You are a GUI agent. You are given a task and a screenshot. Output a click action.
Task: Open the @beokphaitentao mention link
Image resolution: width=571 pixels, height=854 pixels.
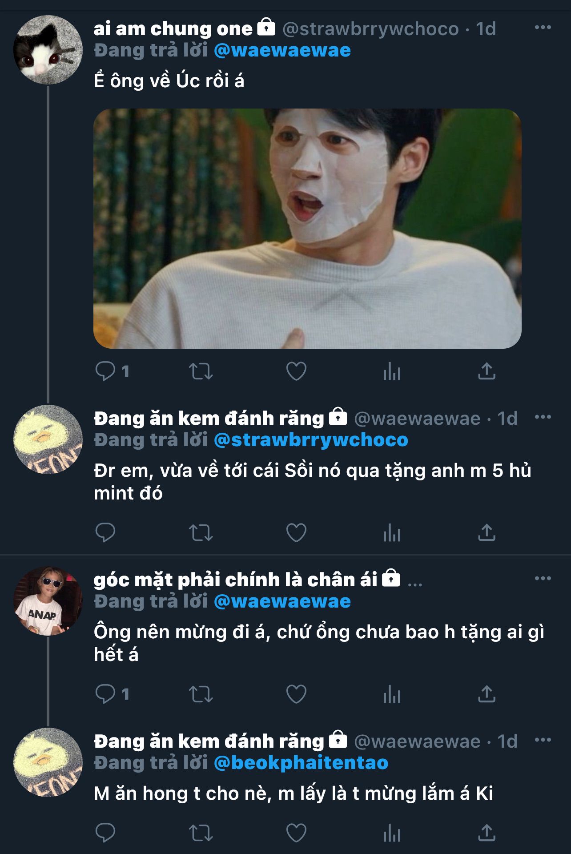301,763
